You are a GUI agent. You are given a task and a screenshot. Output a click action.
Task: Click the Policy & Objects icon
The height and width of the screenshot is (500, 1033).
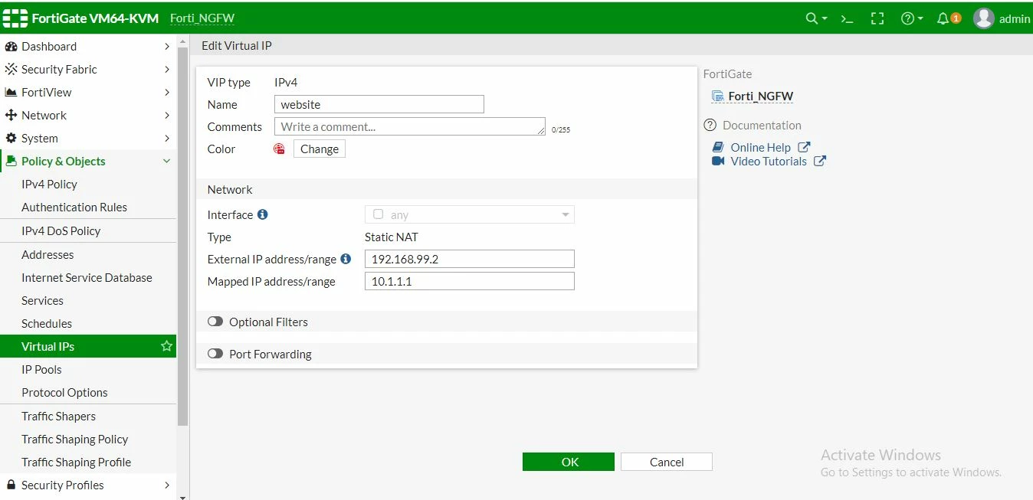(x=11, y=162)
